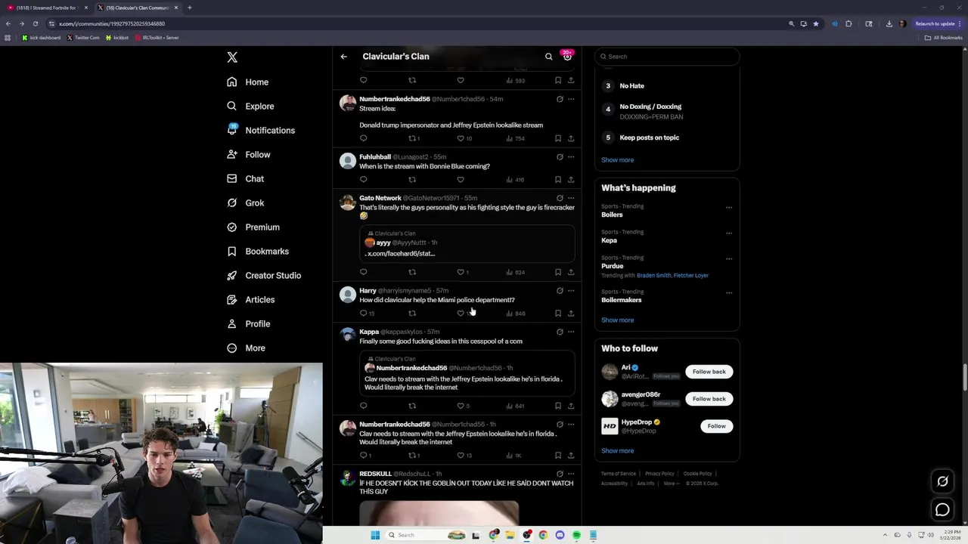Open Braden Smith trending link
The width and height of the screenshot is (968, 544).
point(653,276)
